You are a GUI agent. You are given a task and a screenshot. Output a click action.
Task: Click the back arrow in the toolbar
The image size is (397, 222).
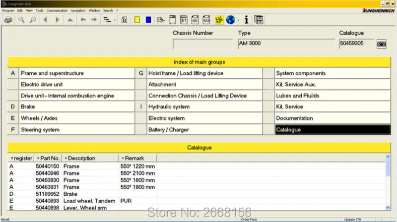click(83, 20)
